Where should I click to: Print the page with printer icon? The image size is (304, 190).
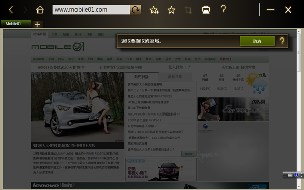pos(206,10)
